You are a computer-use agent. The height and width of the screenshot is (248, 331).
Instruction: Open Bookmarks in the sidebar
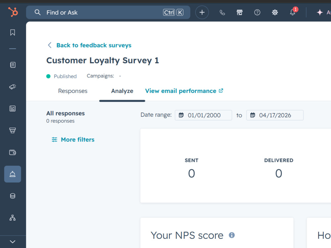[x=13, y=32]
